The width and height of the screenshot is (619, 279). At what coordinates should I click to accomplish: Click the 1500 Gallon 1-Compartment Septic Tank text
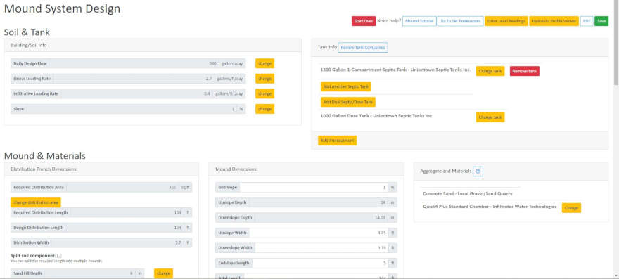pyautogui.click(x=395, y=70)
